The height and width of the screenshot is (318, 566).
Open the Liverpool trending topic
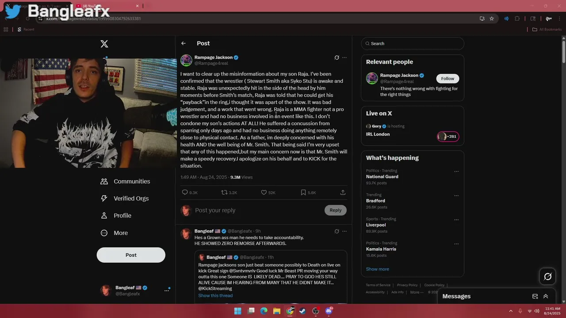376,225
